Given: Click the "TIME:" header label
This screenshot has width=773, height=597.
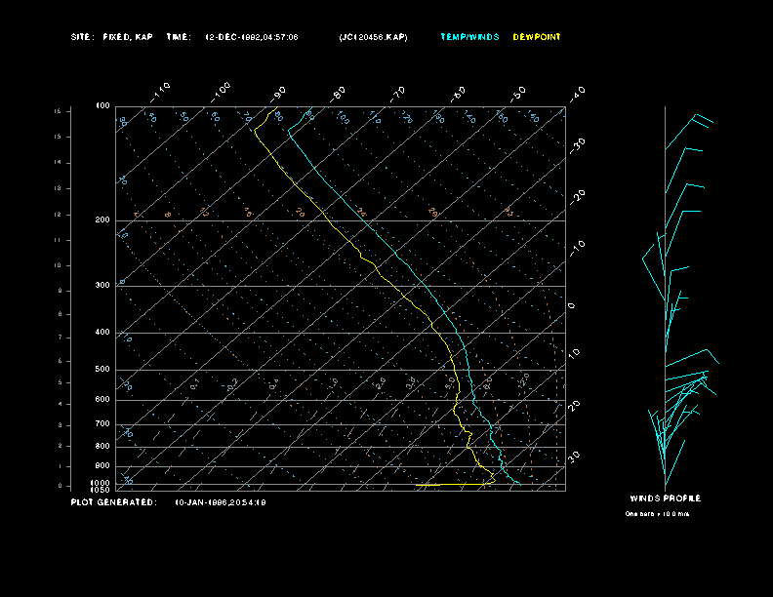Looking at the screenshot, I should click(x=179, y=37).
